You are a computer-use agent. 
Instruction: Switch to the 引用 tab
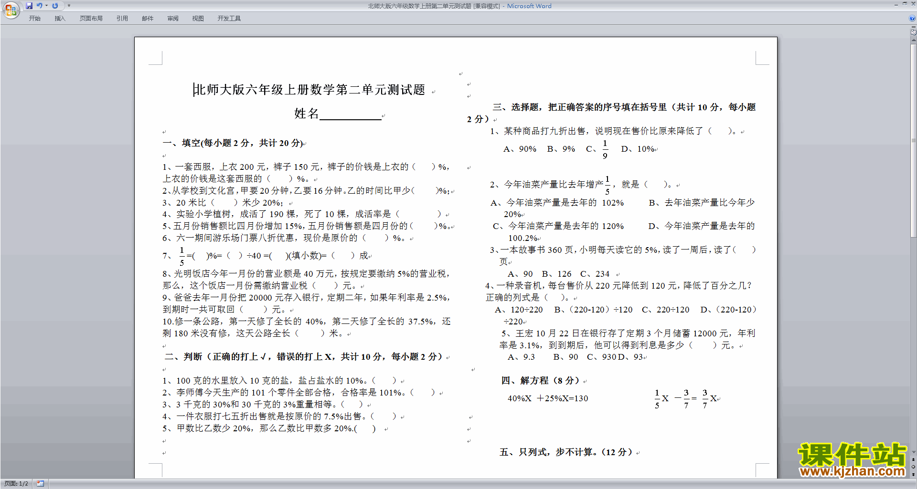point(122,18)
